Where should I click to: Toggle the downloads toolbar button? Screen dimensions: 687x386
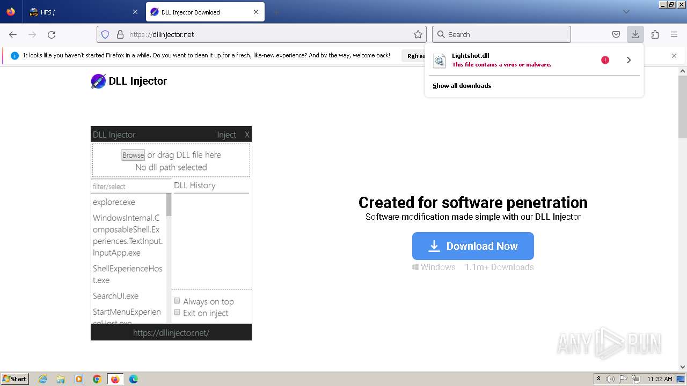[635, 34]
